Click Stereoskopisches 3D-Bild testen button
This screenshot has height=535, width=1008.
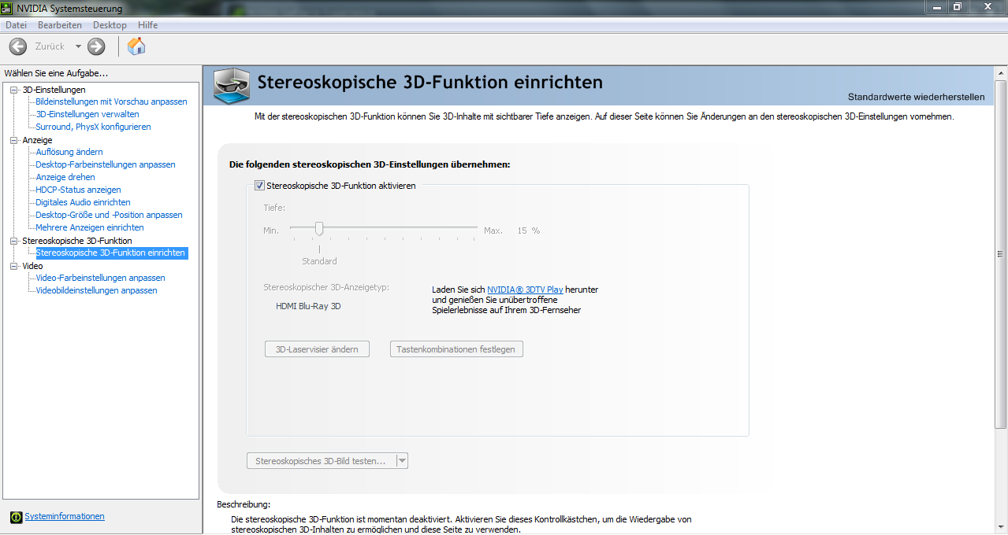[x=321, y=461]
